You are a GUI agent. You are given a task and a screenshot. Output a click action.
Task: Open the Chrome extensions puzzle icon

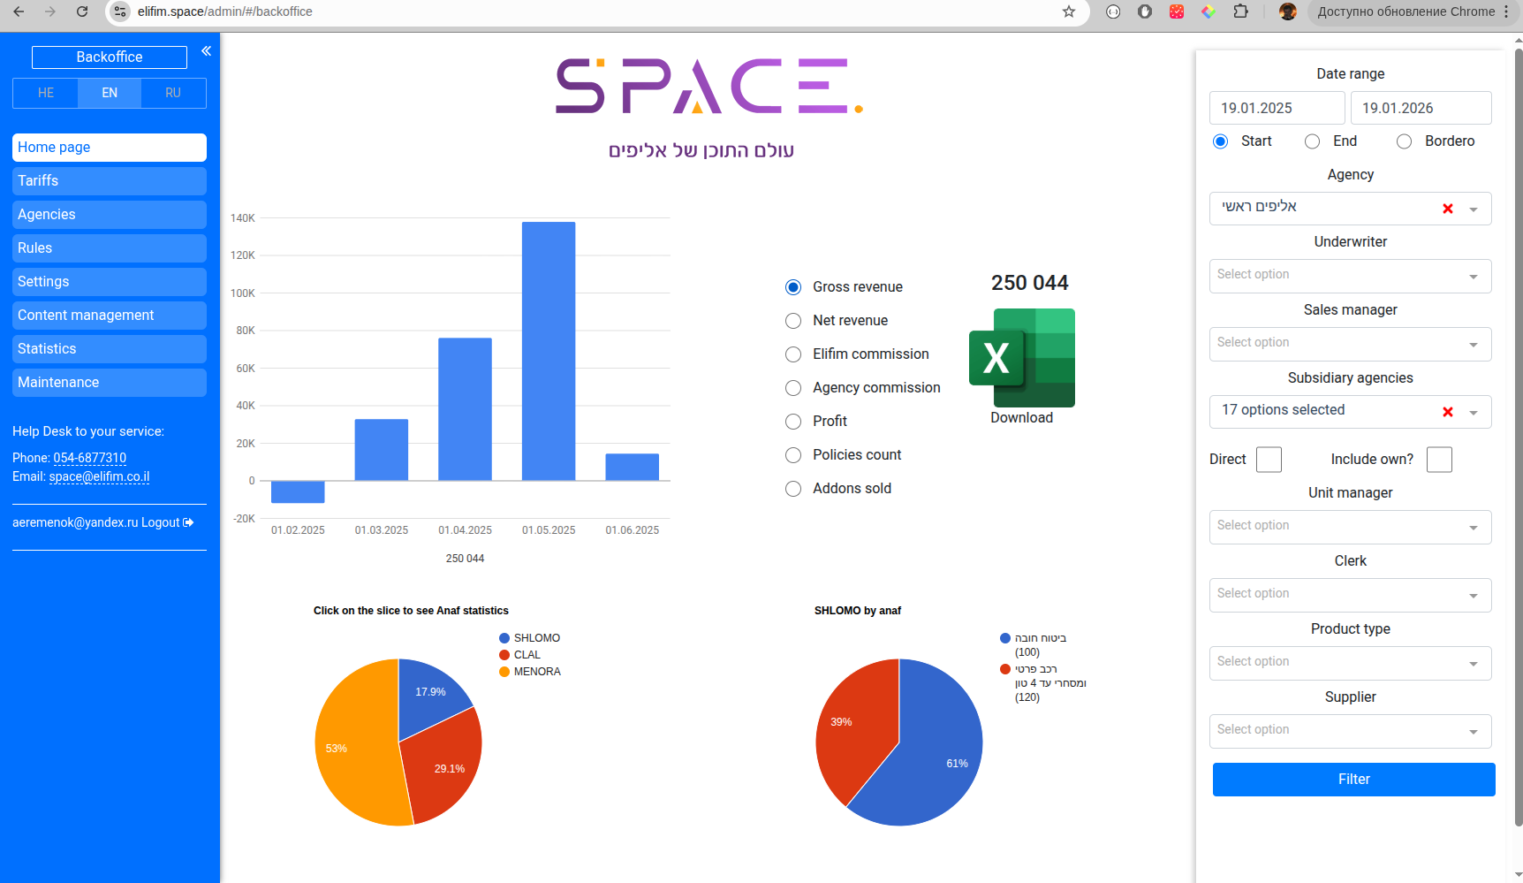click(1241, 11)
